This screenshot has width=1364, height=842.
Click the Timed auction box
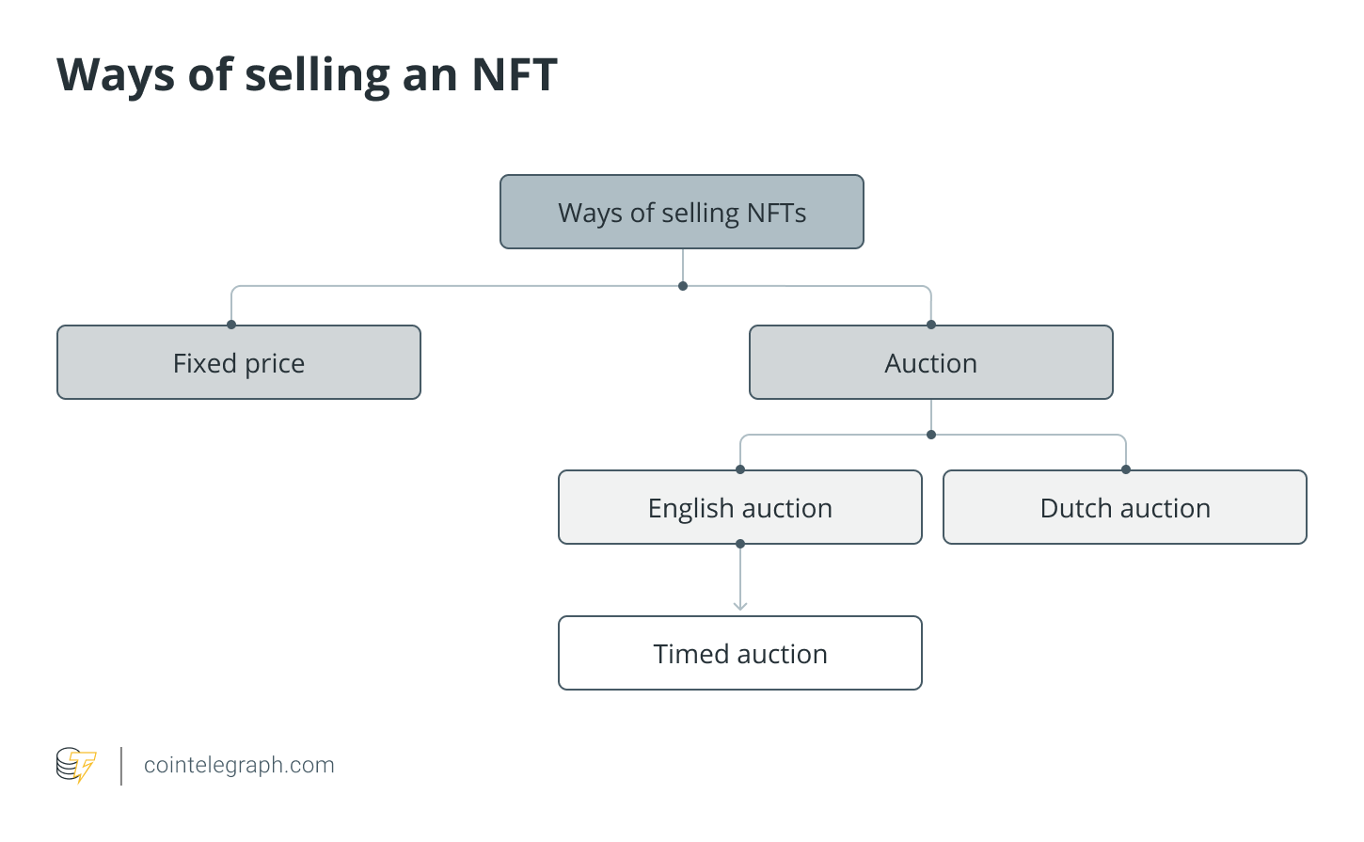740,653
